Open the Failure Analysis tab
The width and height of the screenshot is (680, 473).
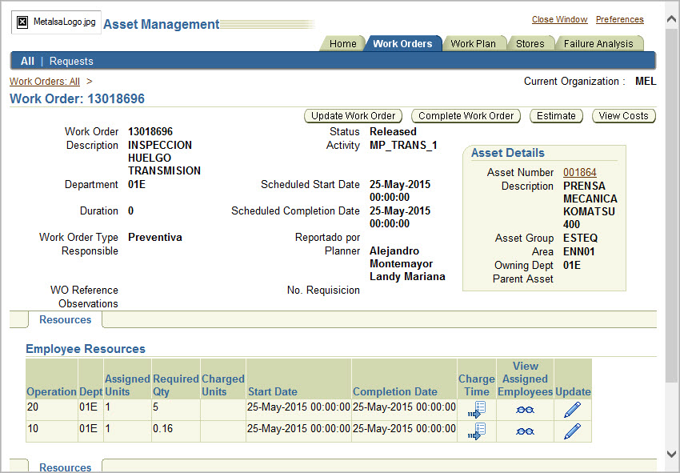pos(598,44)
